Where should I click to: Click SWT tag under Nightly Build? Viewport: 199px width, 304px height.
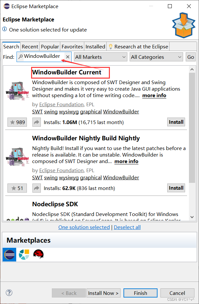coord(37,178)
